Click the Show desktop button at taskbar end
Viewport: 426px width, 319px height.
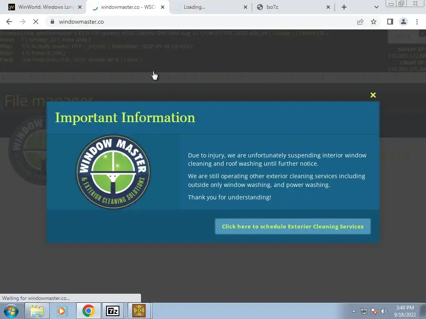pos(423,311)
